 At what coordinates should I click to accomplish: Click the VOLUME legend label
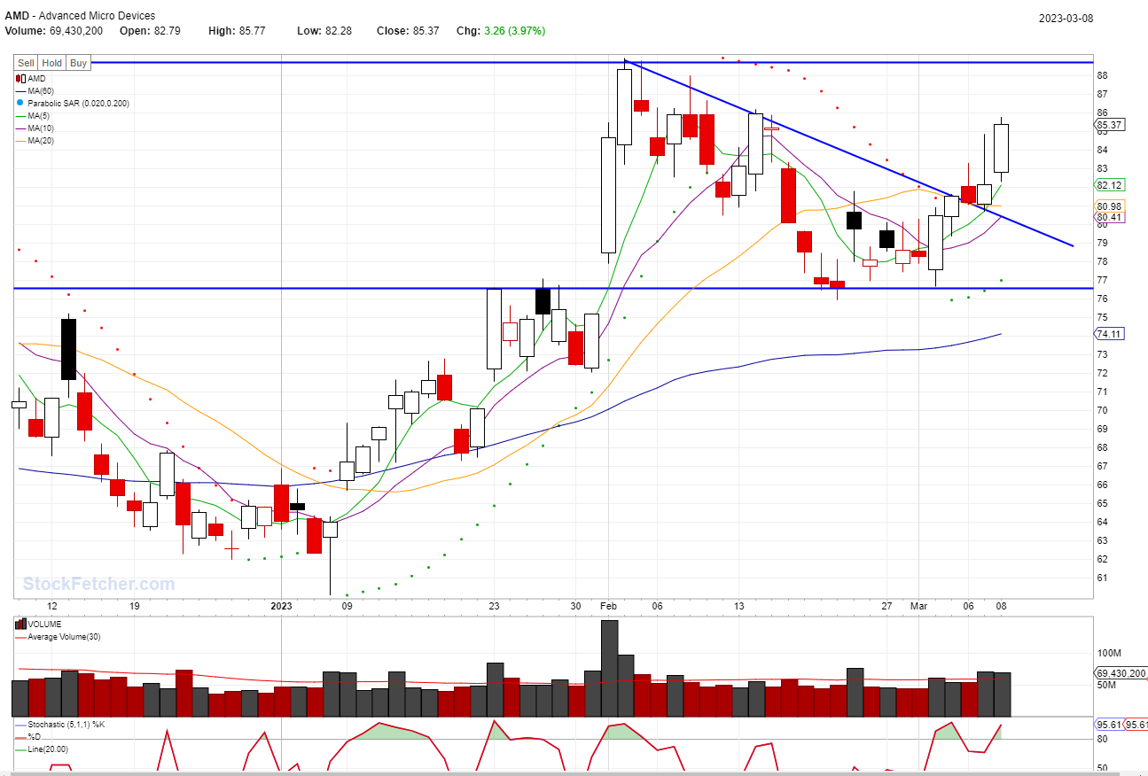tap(44, 625)
